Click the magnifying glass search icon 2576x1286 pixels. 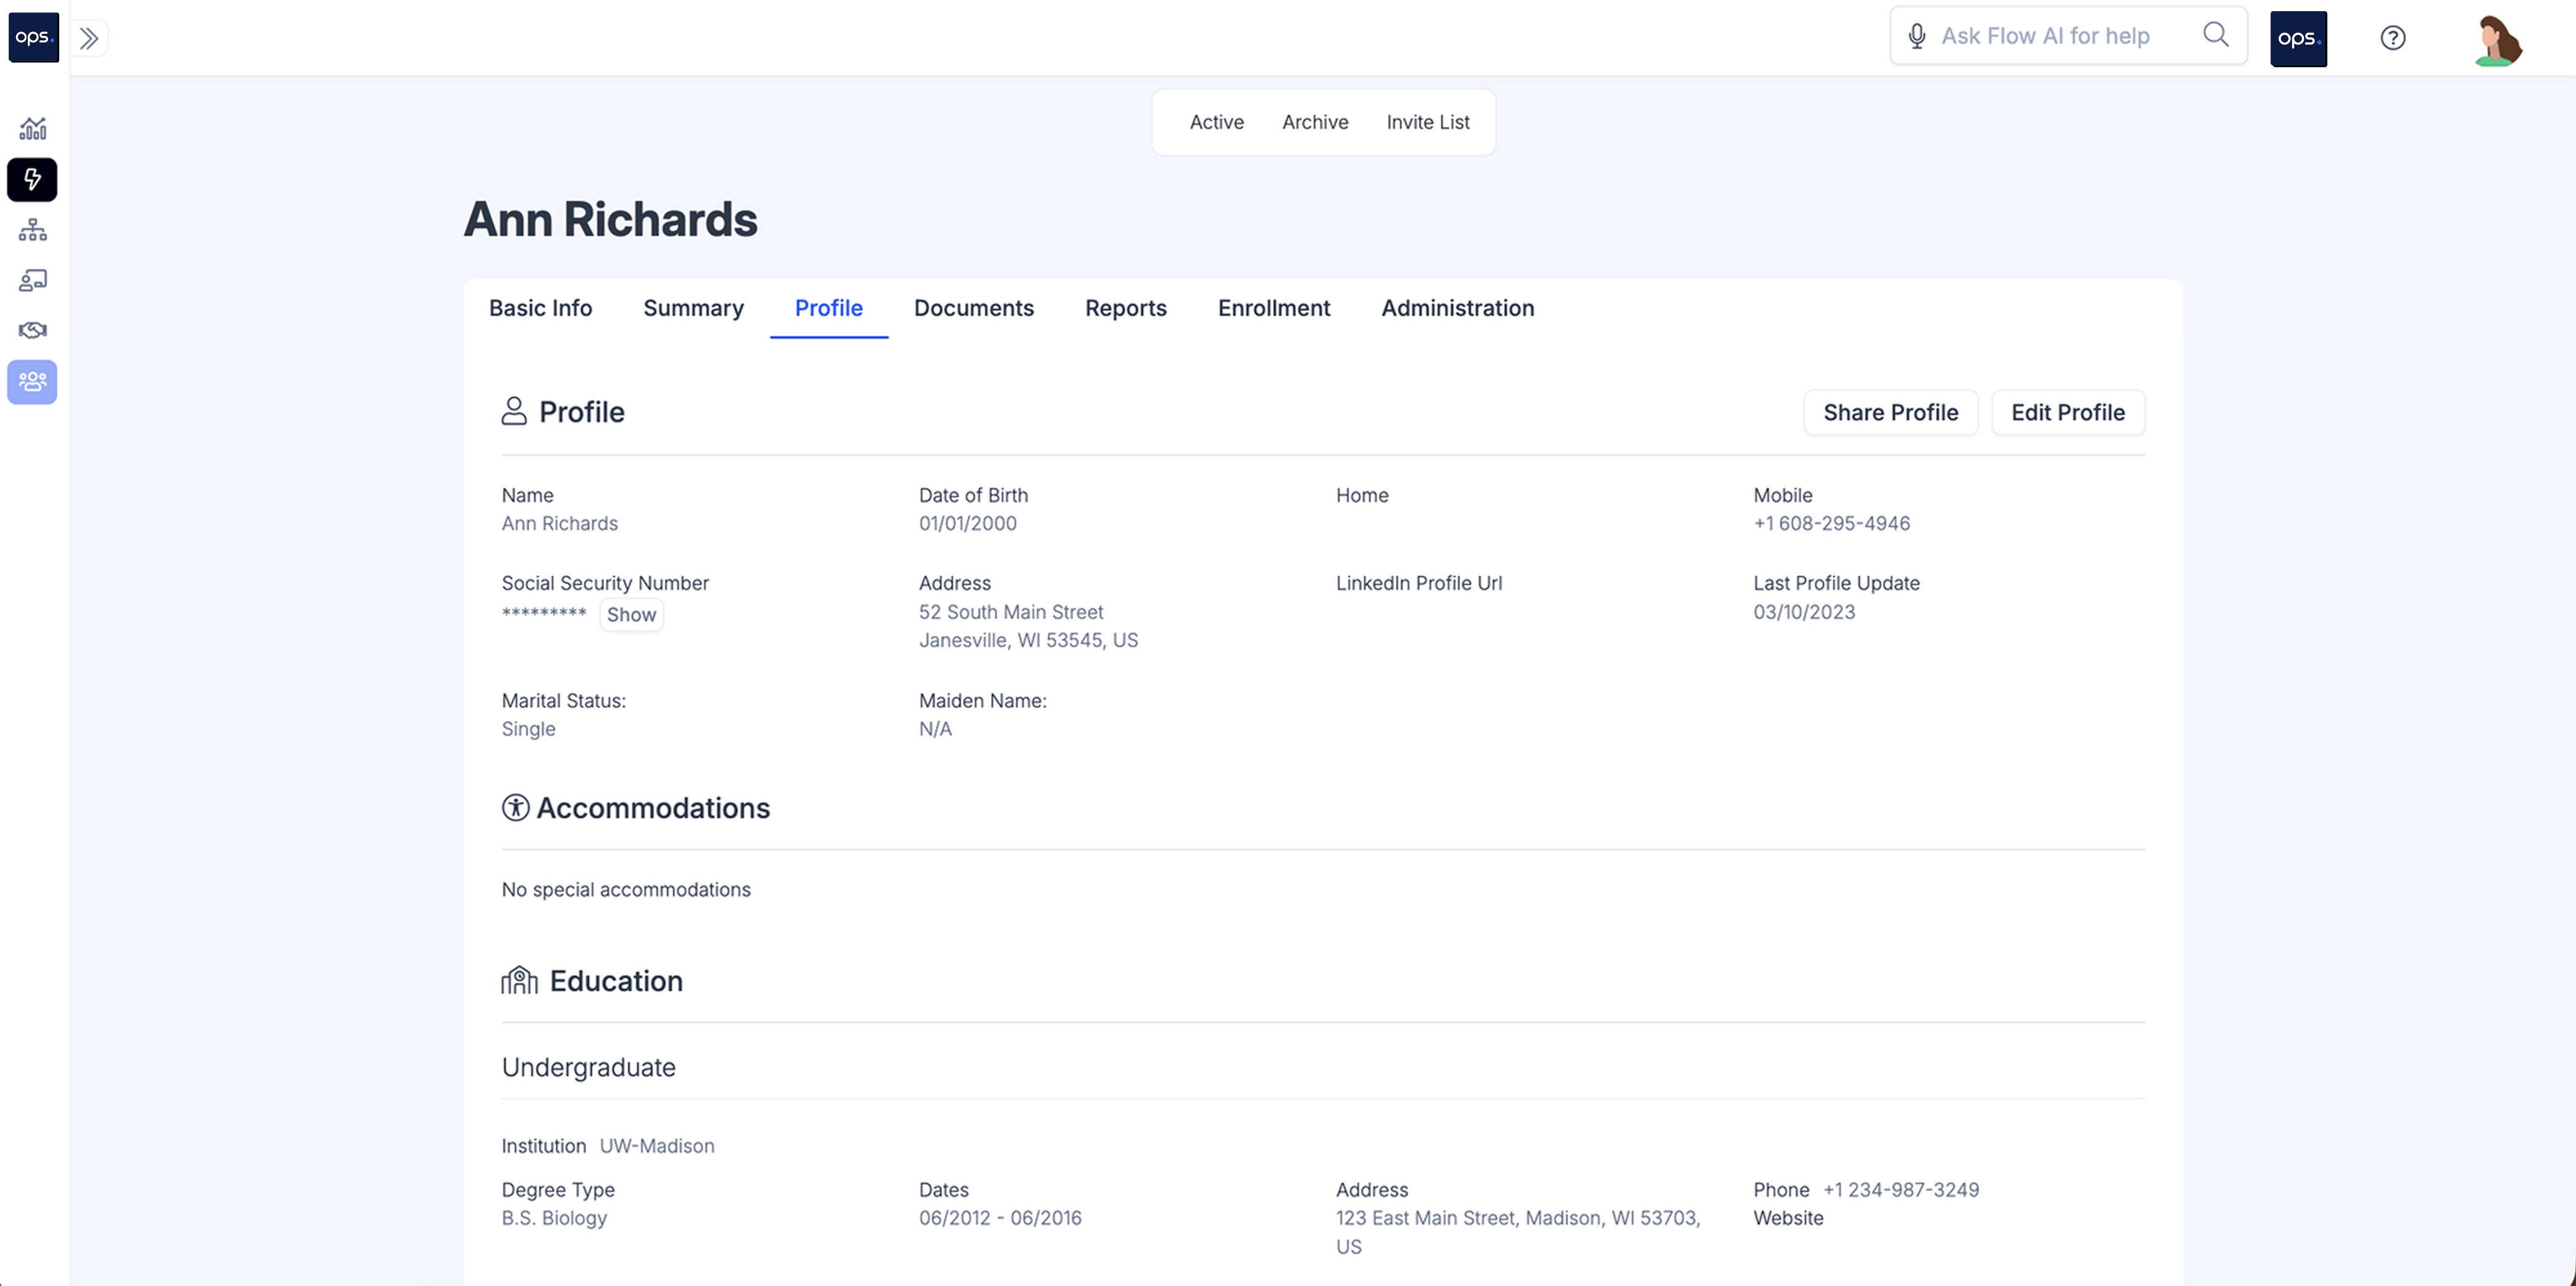[2216, 35]
